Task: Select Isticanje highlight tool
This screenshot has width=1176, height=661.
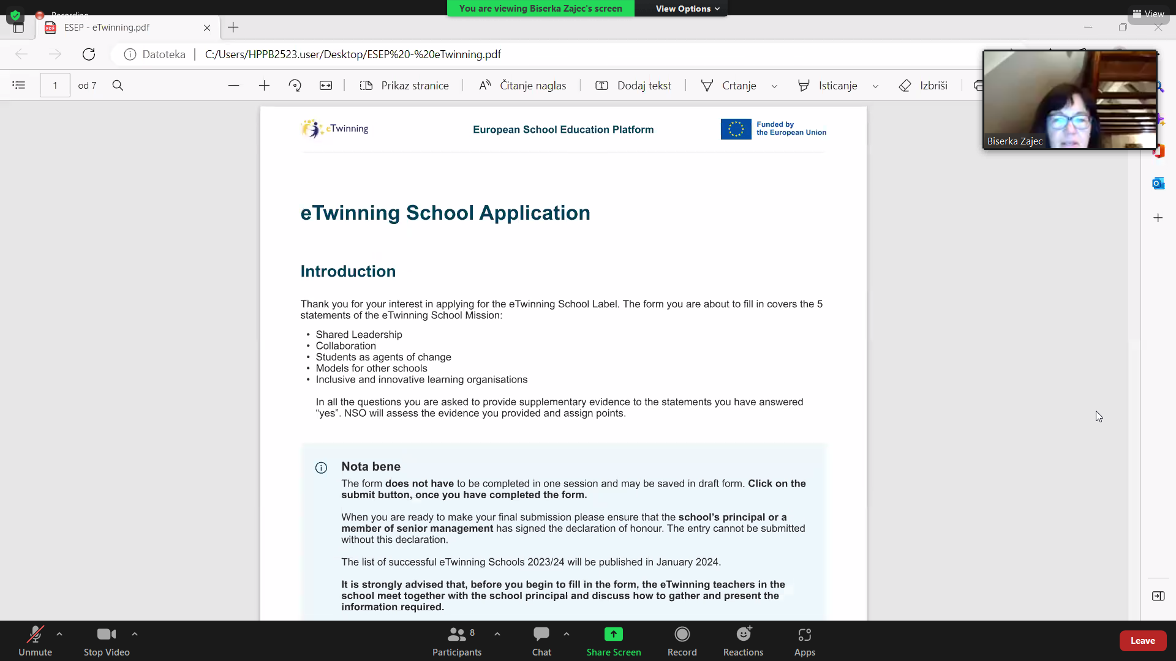Action: tap(827, 86)
